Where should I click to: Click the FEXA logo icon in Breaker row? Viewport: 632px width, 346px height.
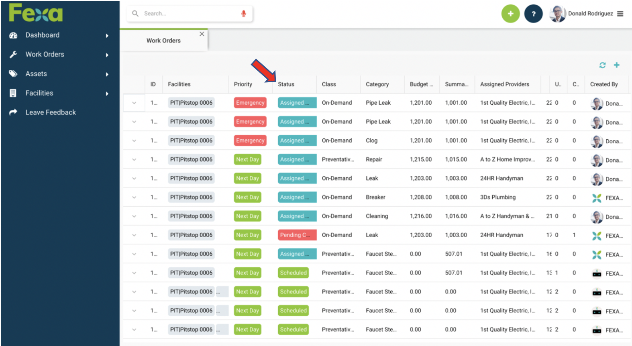coord(597,198)
